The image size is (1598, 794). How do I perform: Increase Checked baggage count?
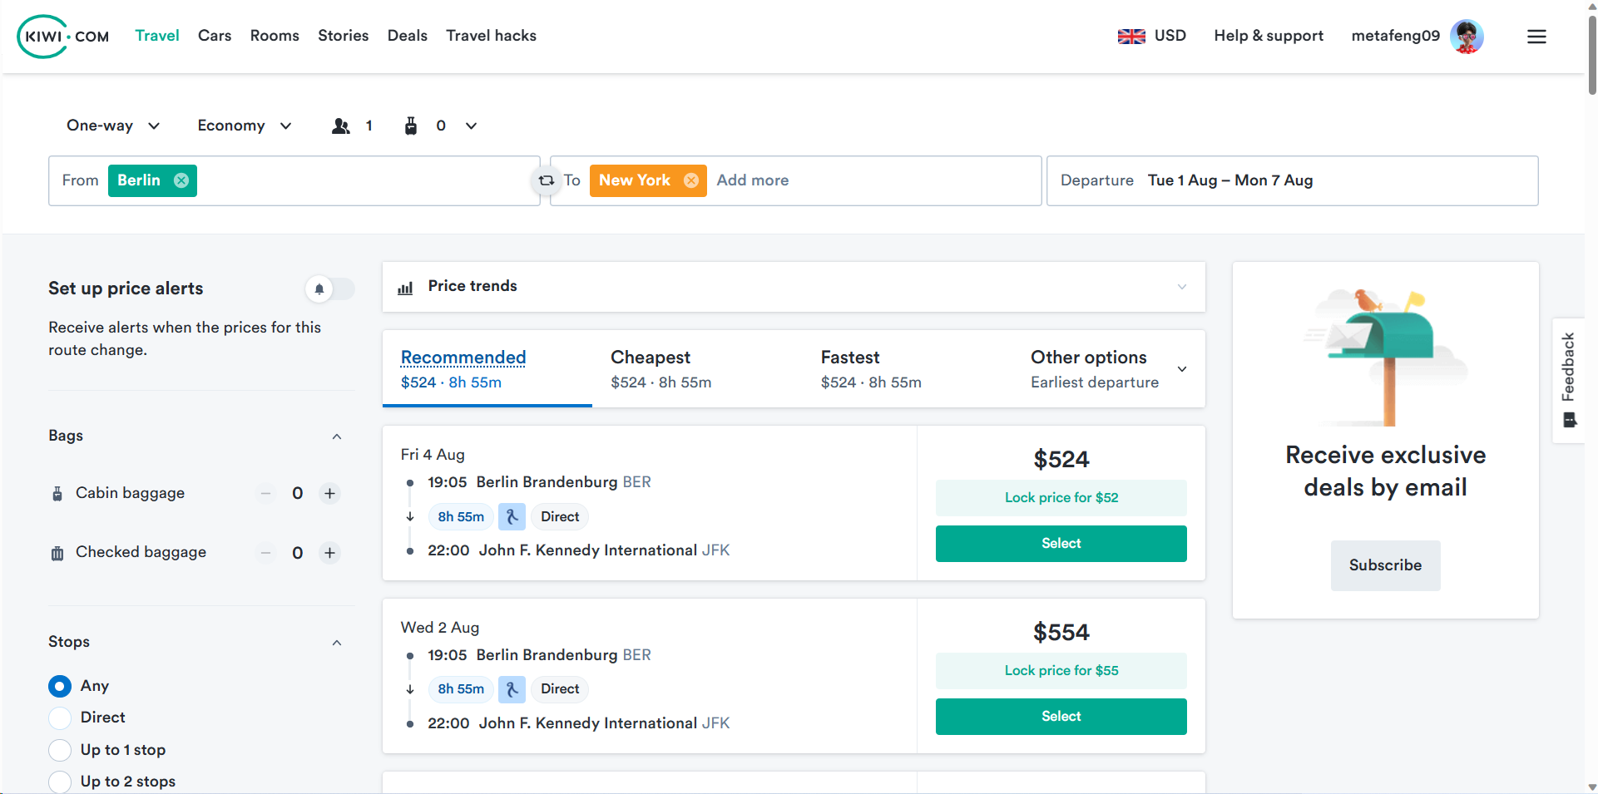[x=330, y=553]
